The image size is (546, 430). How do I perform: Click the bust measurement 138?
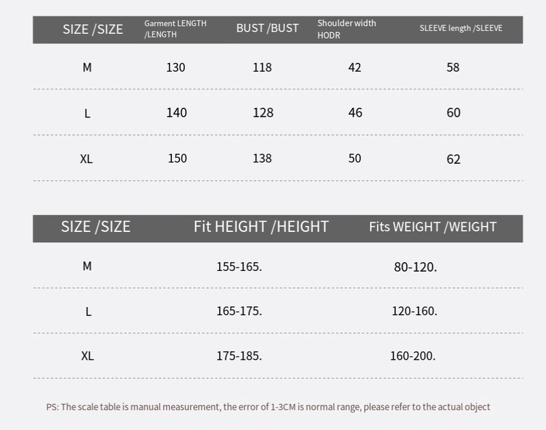pyautogui.click(x=262, y=158)
